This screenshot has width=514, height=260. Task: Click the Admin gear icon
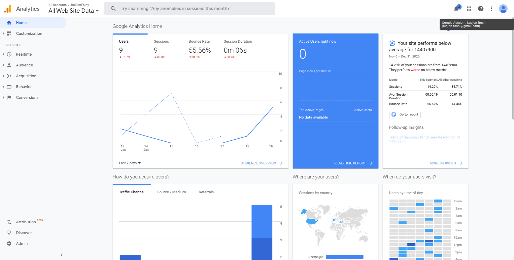[x=9, y=244]
